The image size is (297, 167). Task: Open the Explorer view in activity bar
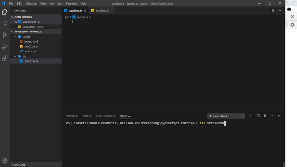[x=5, y=12]
